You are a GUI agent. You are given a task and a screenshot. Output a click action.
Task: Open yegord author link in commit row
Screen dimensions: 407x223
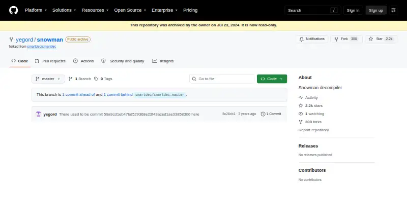click(50, 114)
